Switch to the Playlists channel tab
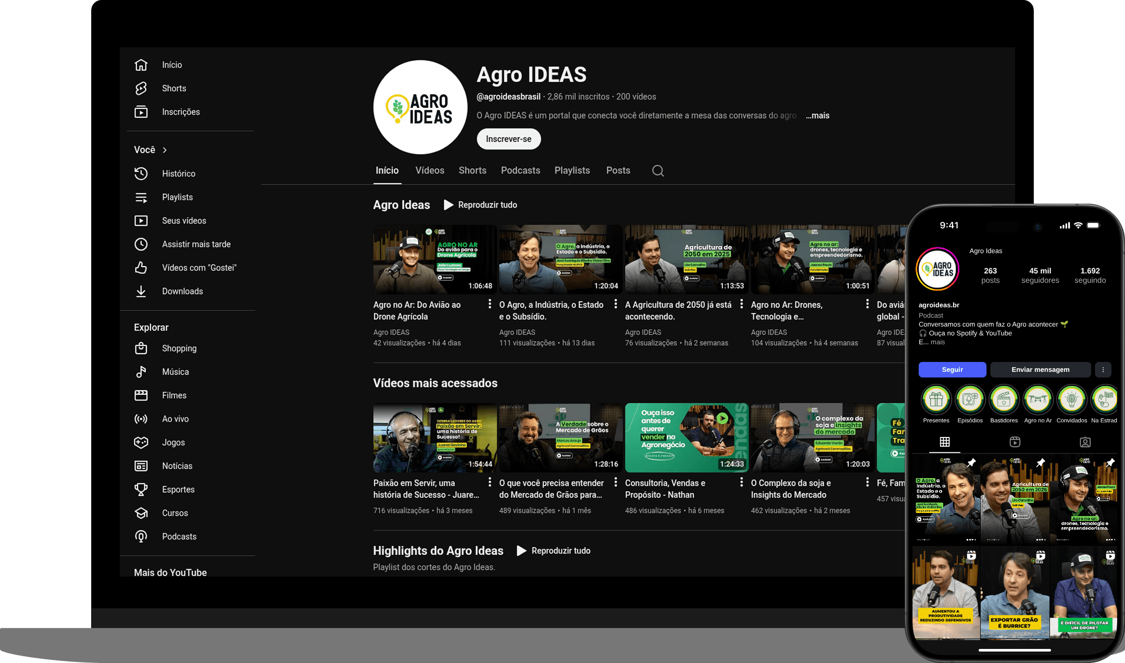The height and width of the screenshot is (663, 1125). pyautogui.click(x=572, y=170)
